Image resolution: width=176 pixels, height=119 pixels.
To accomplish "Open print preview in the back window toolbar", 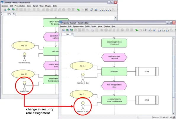I will [92, 10].
